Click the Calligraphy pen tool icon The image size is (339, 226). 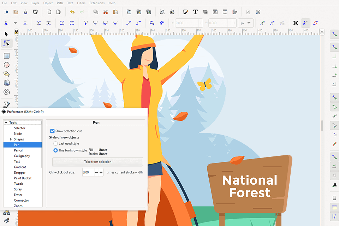[6, 105]
